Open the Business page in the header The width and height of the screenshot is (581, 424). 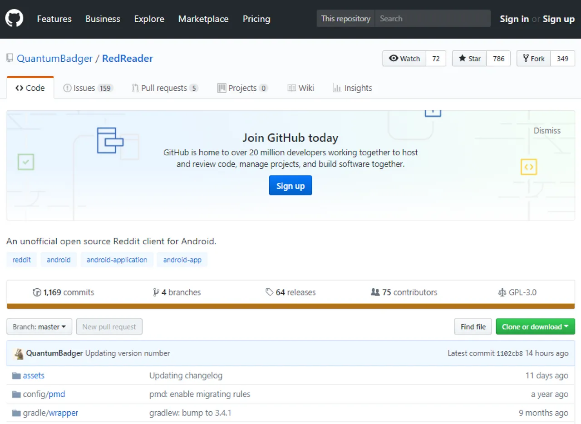[103, 19]
